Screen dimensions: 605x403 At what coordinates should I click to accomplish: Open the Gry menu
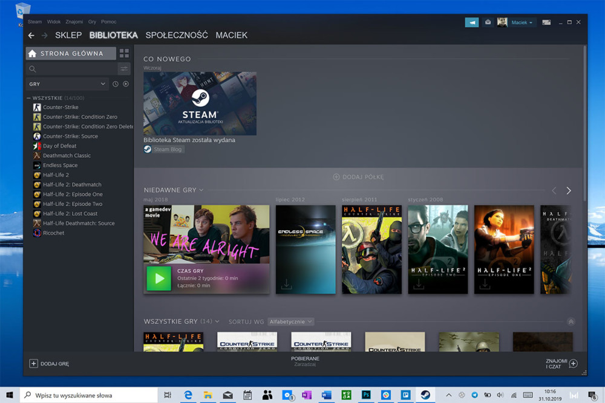pyautogui.click(x=92, y=22)
